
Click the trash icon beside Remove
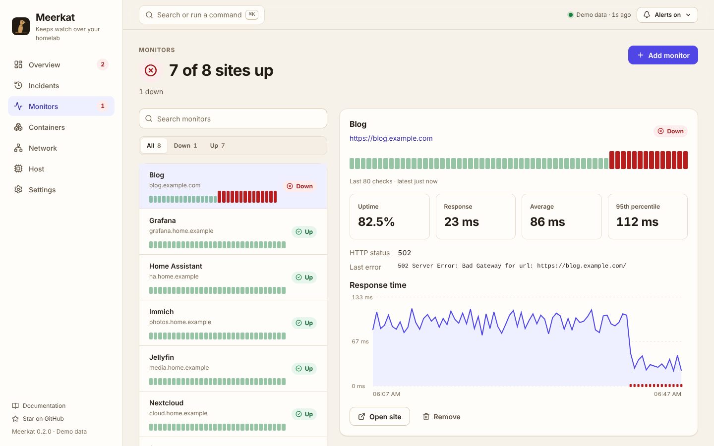(x=426, y=417)
